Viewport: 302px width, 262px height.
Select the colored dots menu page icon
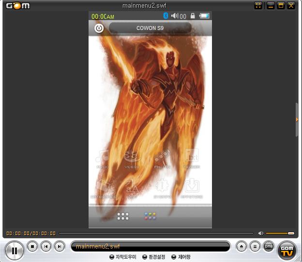click(x=150, y=216)
